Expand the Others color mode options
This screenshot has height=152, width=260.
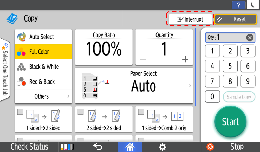point(43,96)
